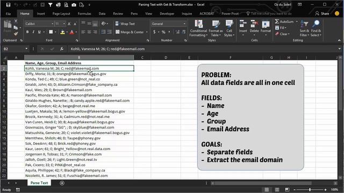Viewport: 344px width, 193px height.
Task: Click Tell me what you want to do
Action: point(269,13)
